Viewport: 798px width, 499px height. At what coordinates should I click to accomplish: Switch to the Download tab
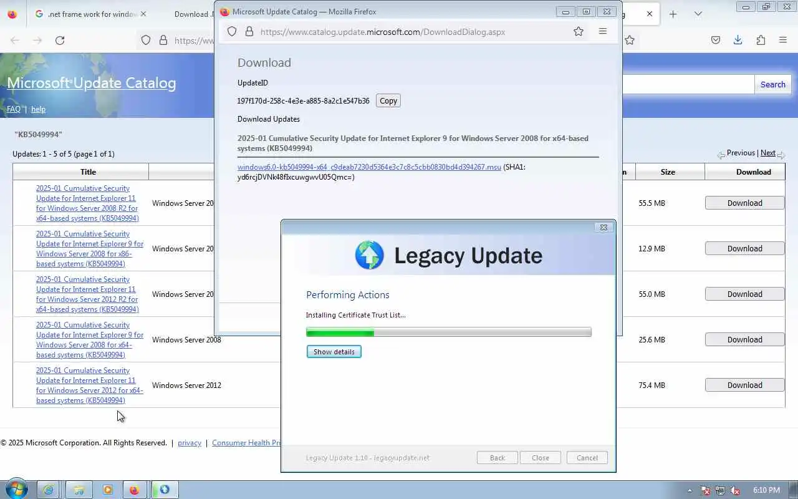pos(190,14)
